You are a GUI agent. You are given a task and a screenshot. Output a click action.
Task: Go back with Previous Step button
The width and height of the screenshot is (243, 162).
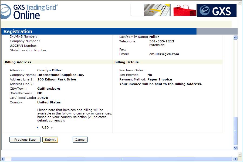point(25,140)
